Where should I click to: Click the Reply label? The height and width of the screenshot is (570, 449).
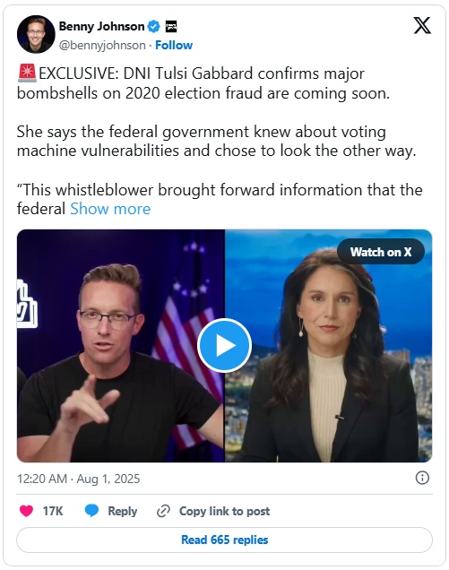pos(123,511)
